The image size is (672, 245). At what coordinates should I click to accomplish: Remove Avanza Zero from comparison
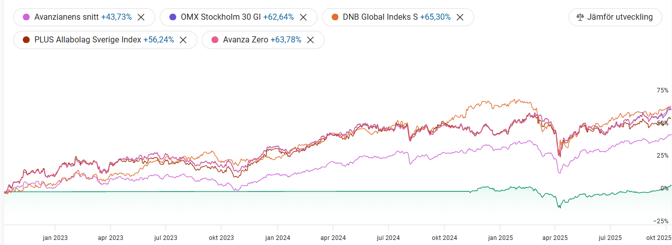click(310, 40)
